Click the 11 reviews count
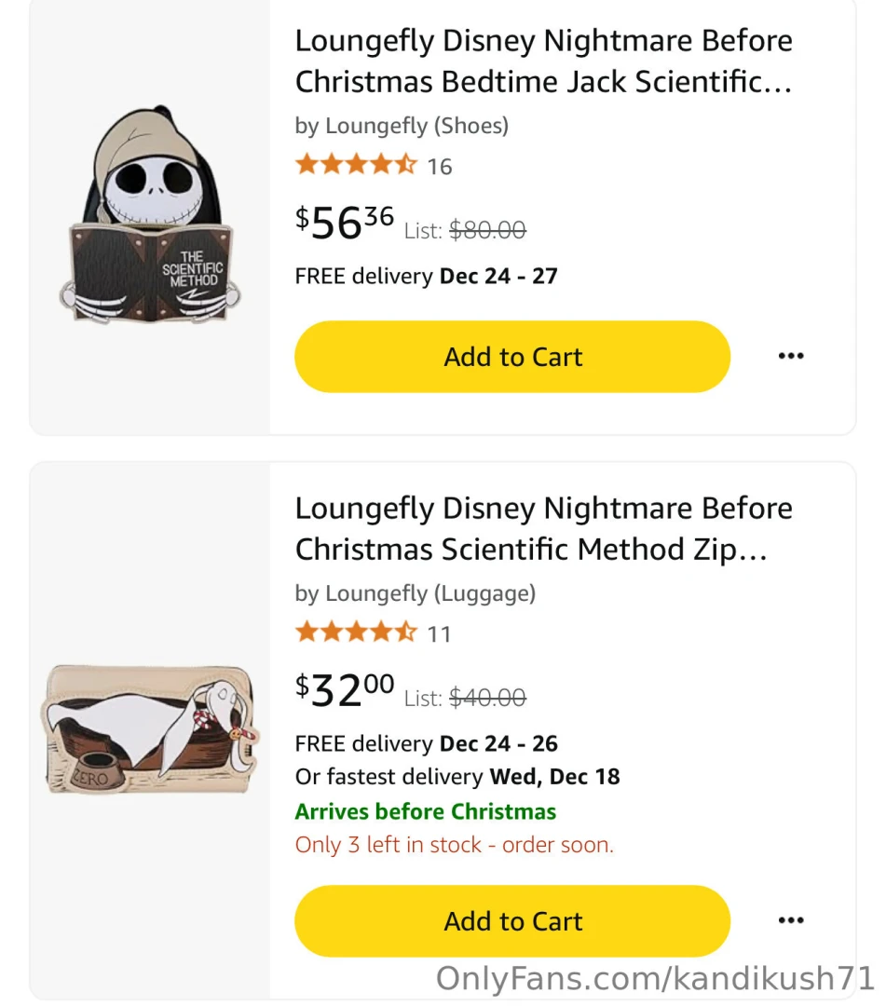 coord(439,634)
